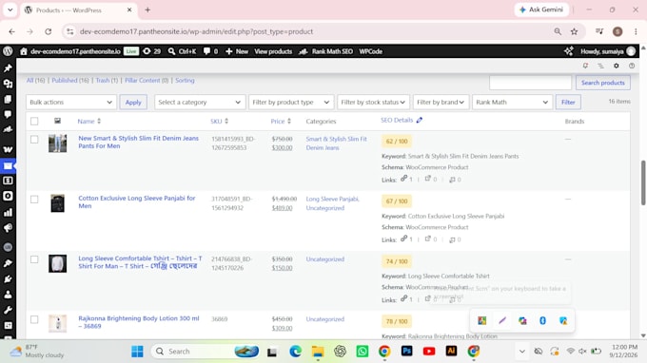Open New Smart & Stylish Slim Fit Denim Jeans product
Screen dimensions: 647x363
(x=139, y=143)
